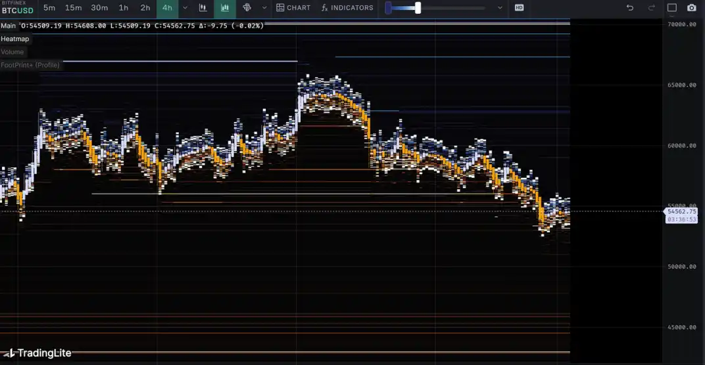Viewport: 705px width, 365px height.
Task: Click the redo arrow icon
Action: click(x=652, y=8)
